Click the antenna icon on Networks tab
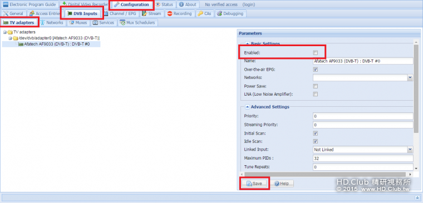 [x=43, y=23]
